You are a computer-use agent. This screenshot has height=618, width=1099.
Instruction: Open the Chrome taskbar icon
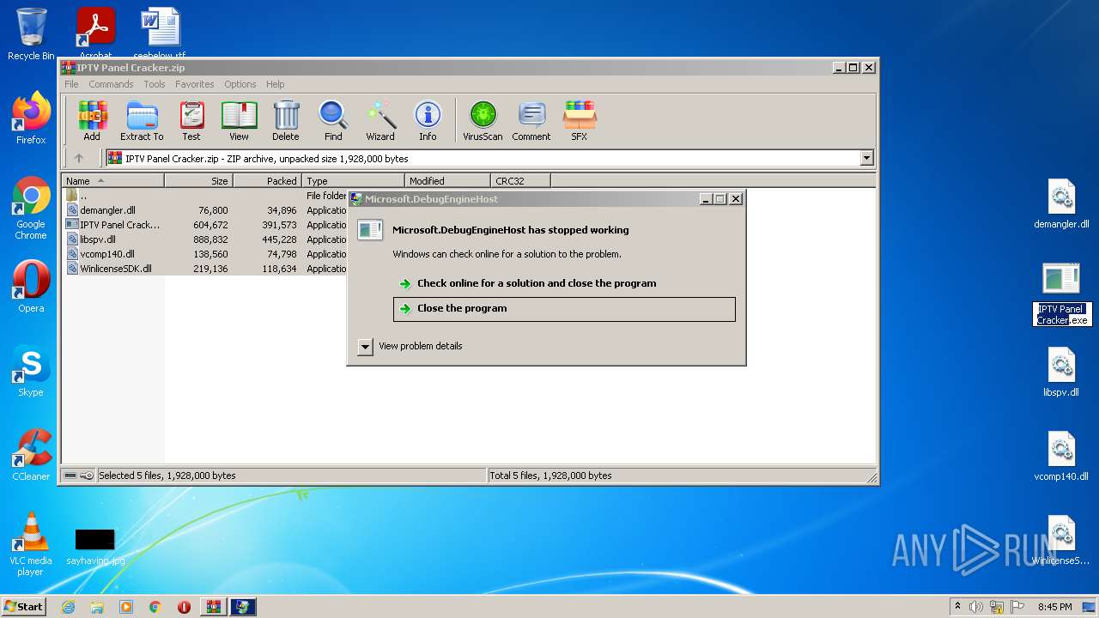point(155,607)
